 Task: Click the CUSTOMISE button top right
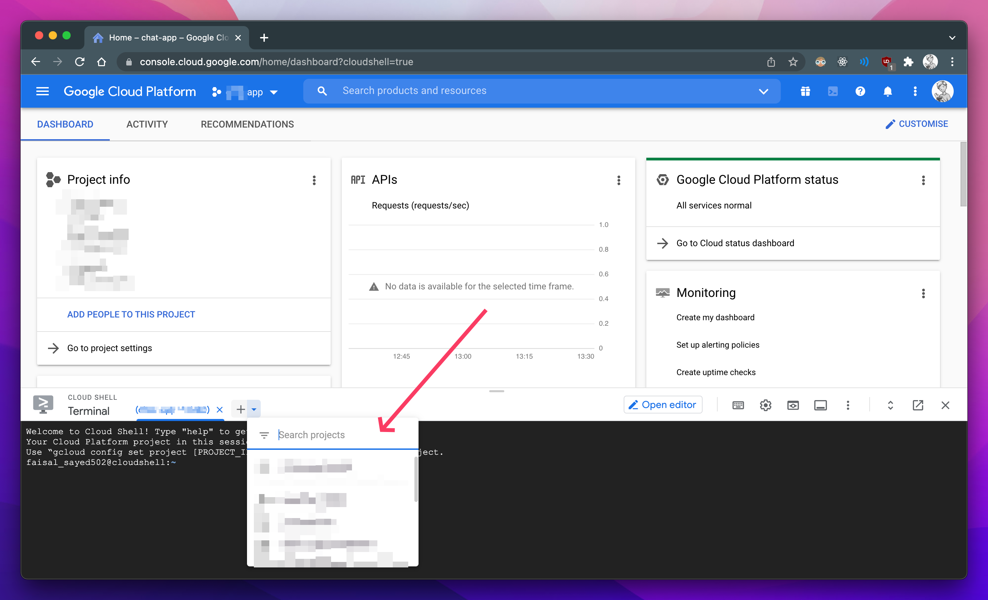click(x=917, y=124)
